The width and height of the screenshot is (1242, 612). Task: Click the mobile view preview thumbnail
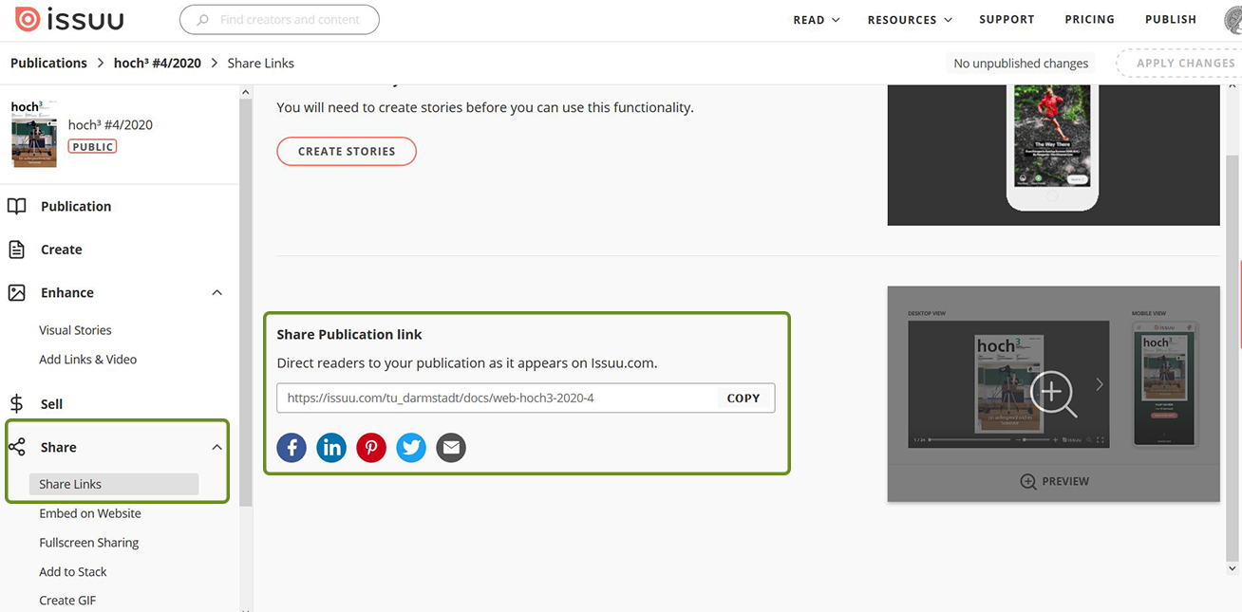(x=1165, y=384)
